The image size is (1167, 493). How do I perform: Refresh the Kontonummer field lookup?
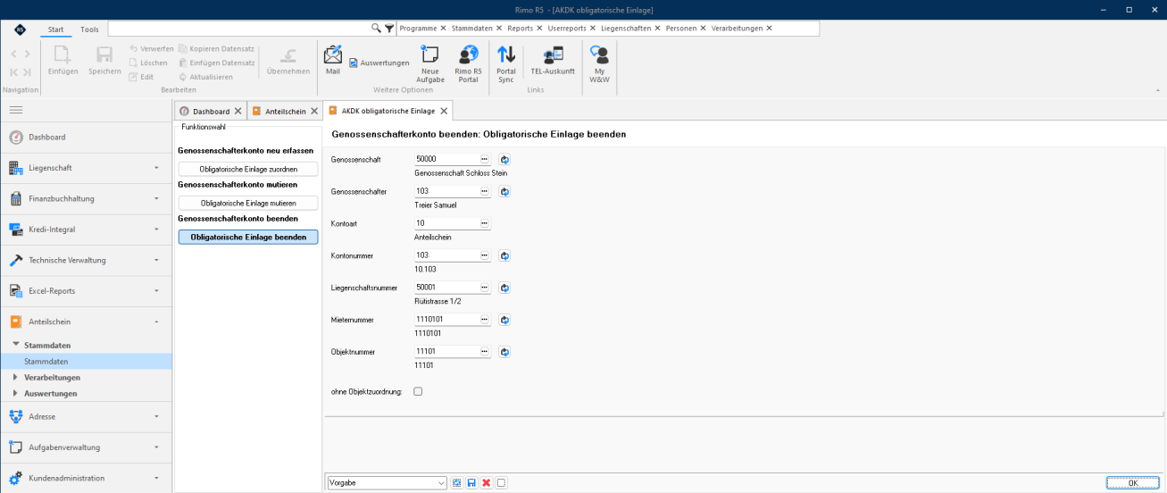click(x=504, y=255)
